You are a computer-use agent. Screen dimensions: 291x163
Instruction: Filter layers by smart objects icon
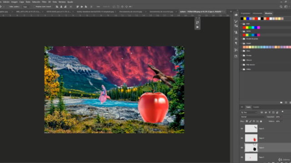click(x=277, y=112)
